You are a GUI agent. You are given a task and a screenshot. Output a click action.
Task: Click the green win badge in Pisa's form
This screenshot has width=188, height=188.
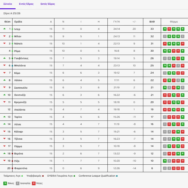pyautogui.click(x=165, y=161)
